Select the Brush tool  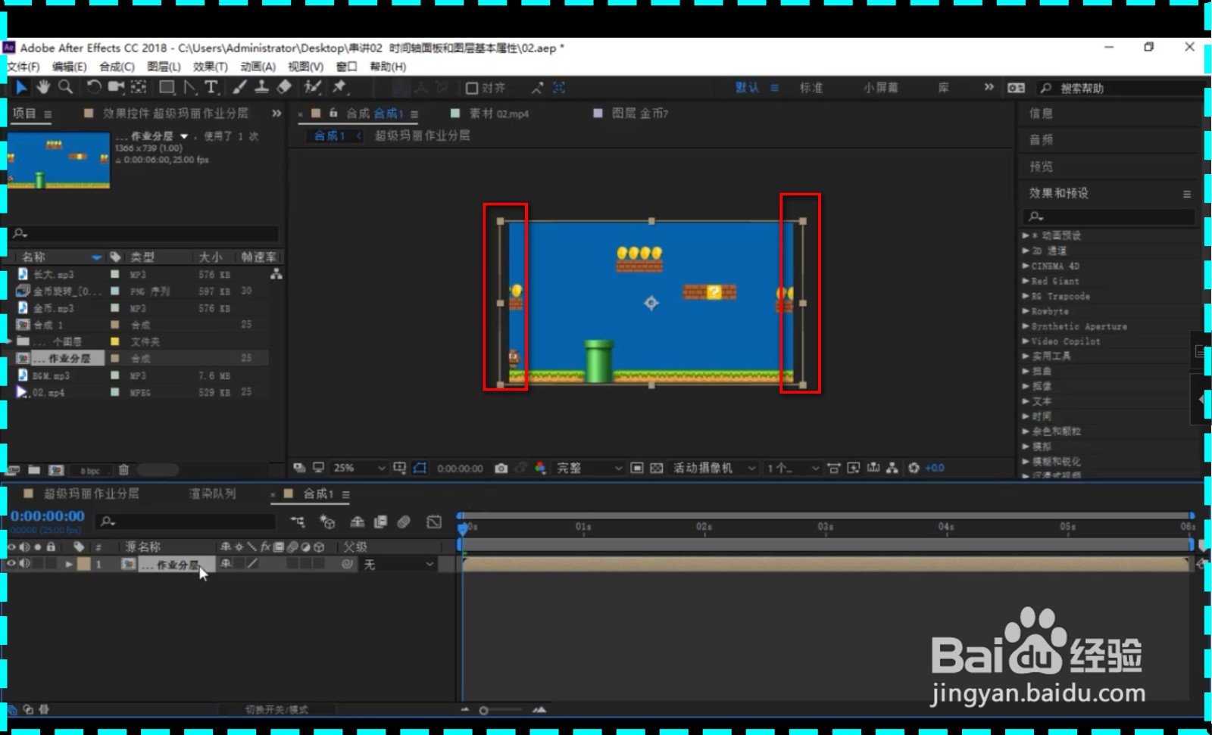click(x=239, y=88)
